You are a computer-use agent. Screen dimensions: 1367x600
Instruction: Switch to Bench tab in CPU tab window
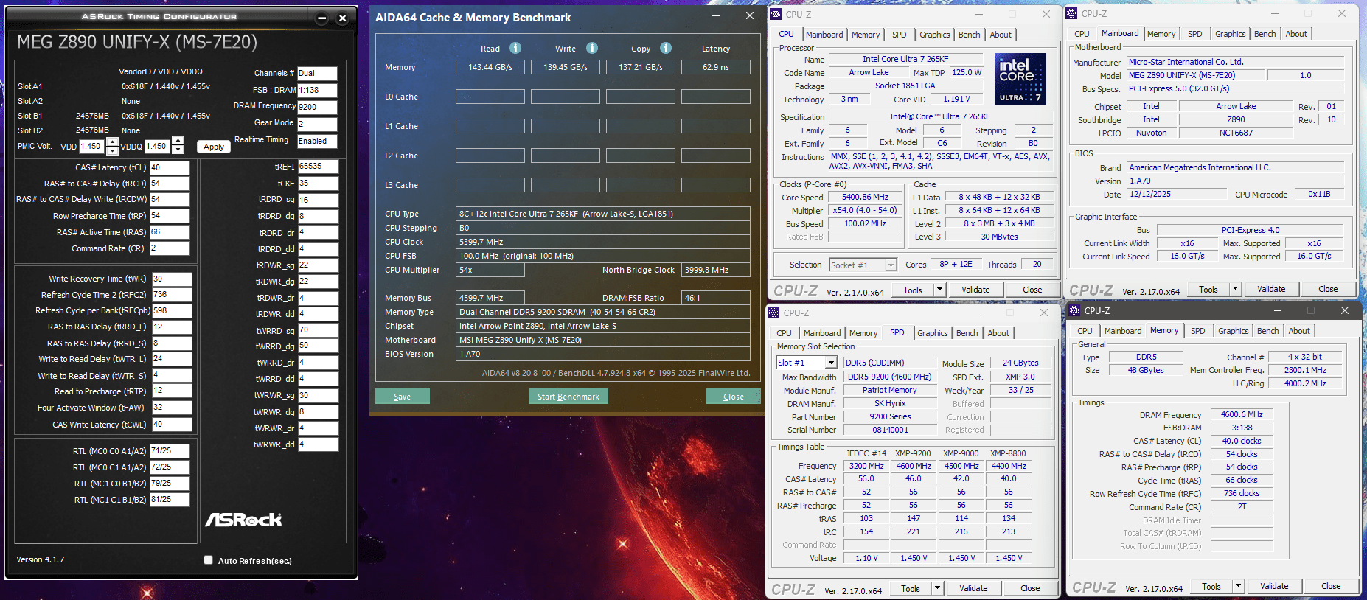pyautogui.click(x=969, y=35)
